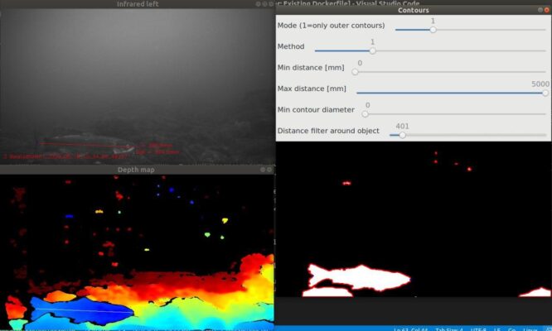Click the 'Min contour diameter' label
This screenshot has height=331, width=552.
pyautogui.click(x=316, y=109)
